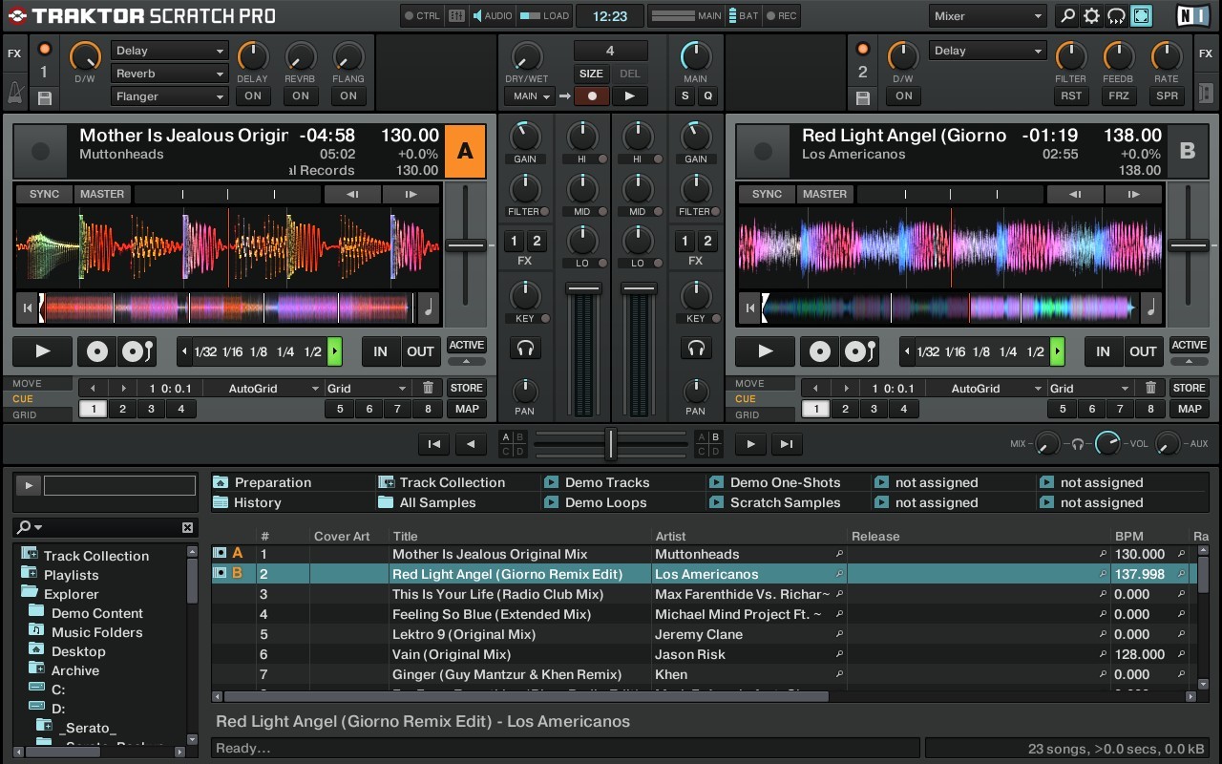
Task: Toggle FX unit 1 Delay ON
Action: click(253, 95)
